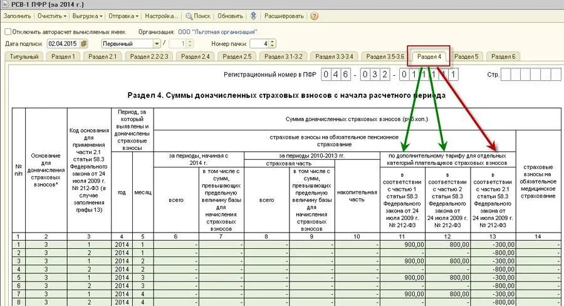Viewport: 564px width, 306px height.
Task: Open Настройка settings
Action: pos(161,16)
